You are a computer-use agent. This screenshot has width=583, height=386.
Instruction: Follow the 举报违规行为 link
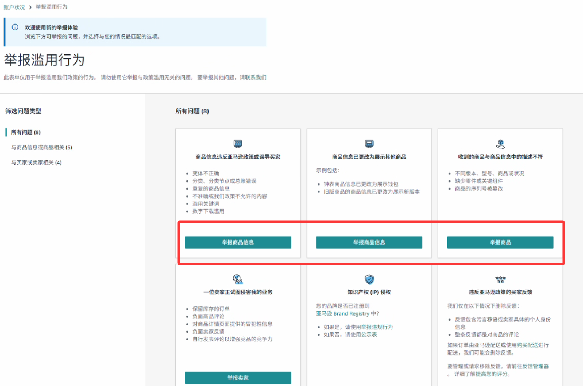pyautogui.click(x=377, y=327)
